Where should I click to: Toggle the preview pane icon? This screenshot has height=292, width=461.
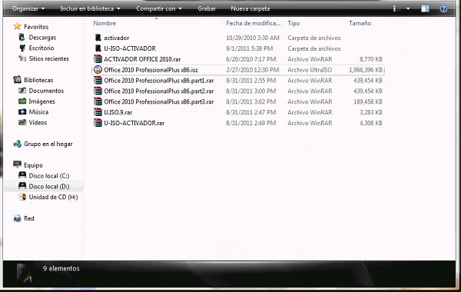425,8
